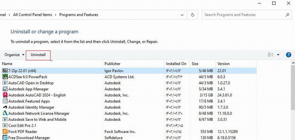Open the view options dropdown arrow
Viewport: 295px width, 140px height.
tap(278, 55)
